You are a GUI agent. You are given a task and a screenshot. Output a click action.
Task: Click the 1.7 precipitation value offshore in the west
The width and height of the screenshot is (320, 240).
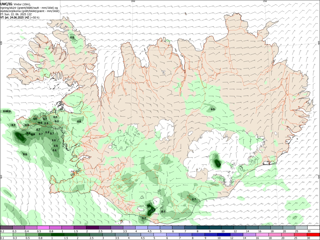pos(19,135)
